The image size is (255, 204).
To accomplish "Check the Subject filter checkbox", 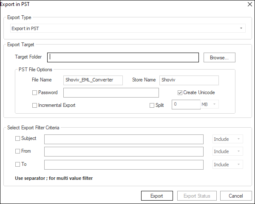I will point(17,139).
